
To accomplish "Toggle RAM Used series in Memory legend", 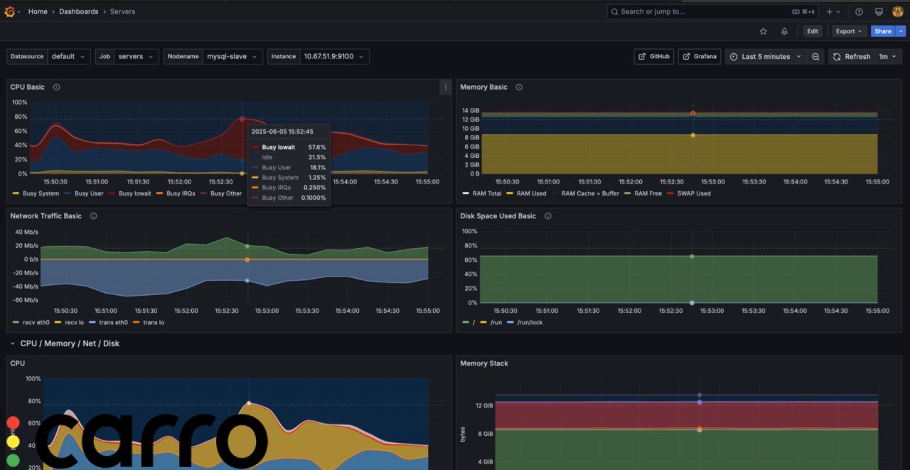I will point(531,193).
